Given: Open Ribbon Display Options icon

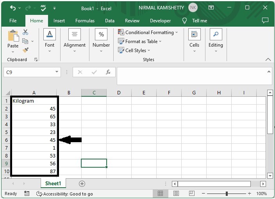Looking at the screenshot, I should click(x=211, y=7).
